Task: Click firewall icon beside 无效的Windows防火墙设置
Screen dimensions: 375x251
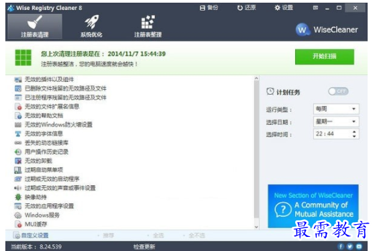Action: pos(18,125)
